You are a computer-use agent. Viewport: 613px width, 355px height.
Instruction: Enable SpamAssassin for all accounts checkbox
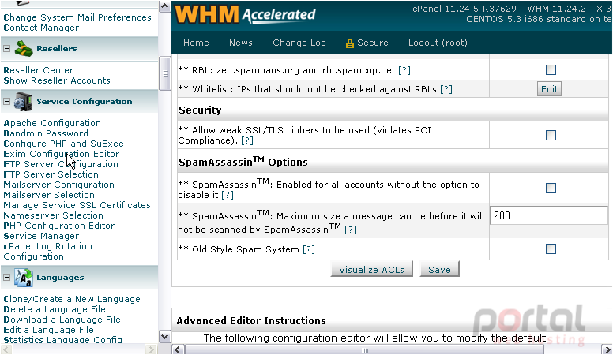551,189
